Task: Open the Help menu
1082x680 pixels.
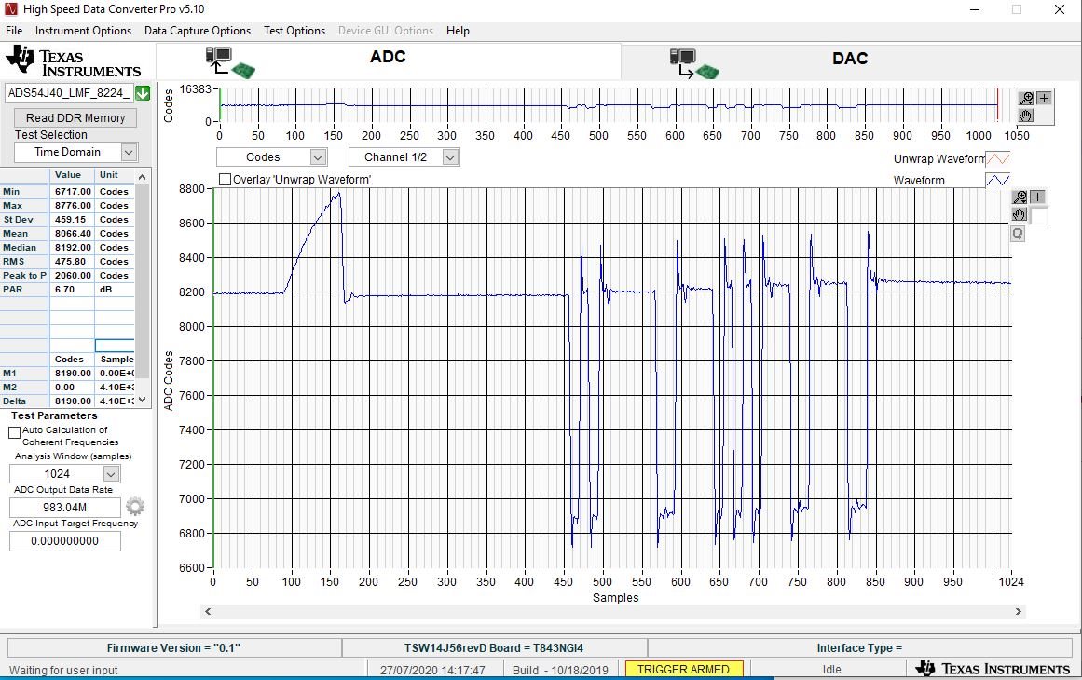Action: [x=458, y=31]
